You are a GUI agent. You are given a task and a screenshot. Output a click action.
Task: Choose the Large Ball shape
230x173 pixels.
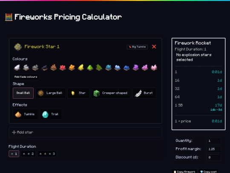[x=51, y=93]
